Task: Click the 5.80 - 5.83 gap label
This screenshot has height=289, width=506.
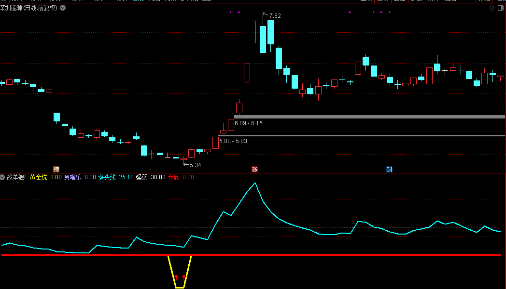Action: pyautogui.click(x=233, y=141)
